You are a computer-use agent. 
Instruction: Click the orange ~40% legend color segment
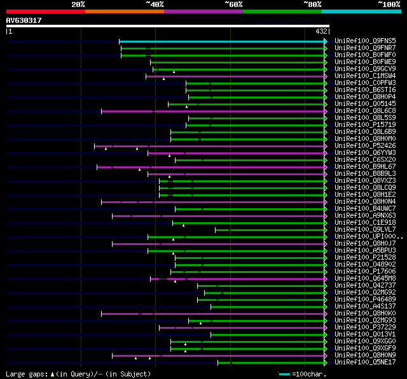click(125, 11)
